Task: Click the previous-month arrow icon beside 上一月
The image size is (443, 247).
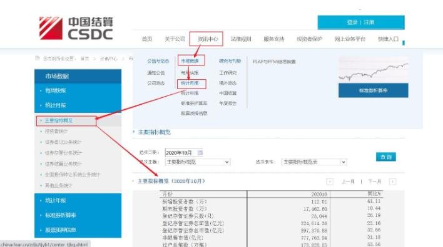Action: (x=330, y=182)
